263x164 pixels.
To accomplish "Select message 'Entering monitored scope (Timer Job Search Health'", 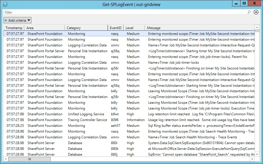I will tap(201, 131).
